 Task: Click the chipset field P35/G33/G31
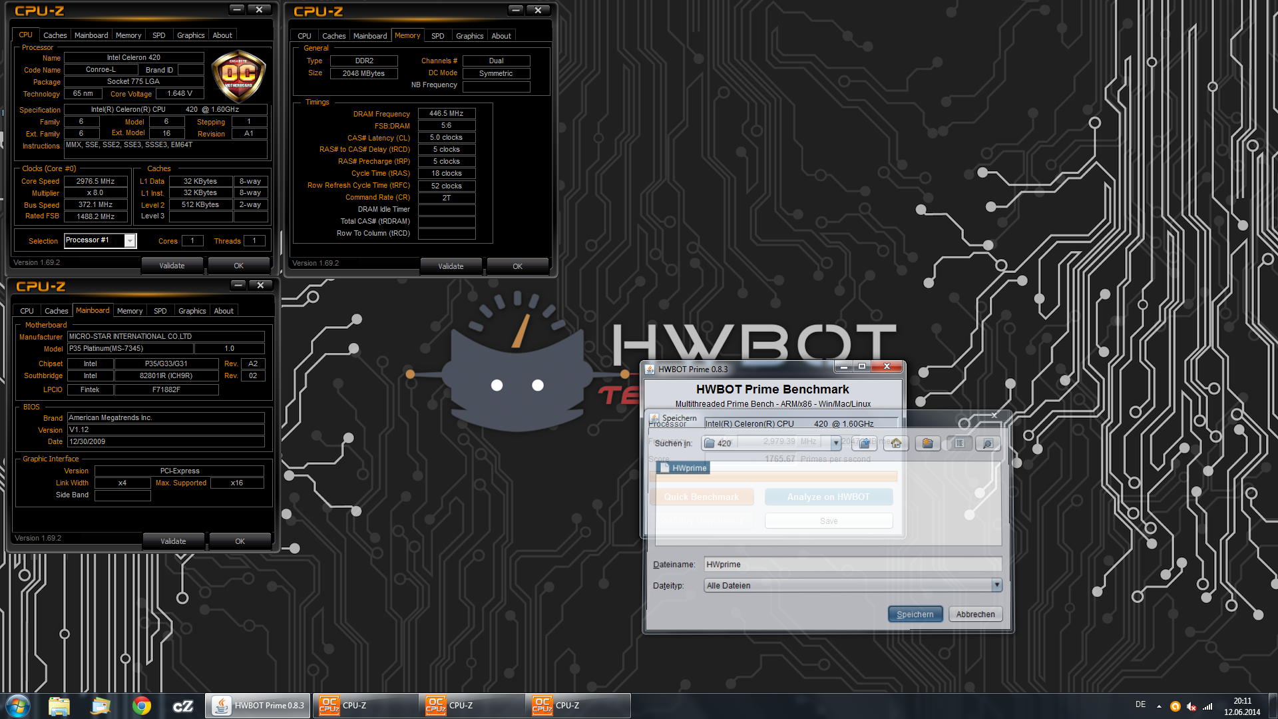point(166,364)
